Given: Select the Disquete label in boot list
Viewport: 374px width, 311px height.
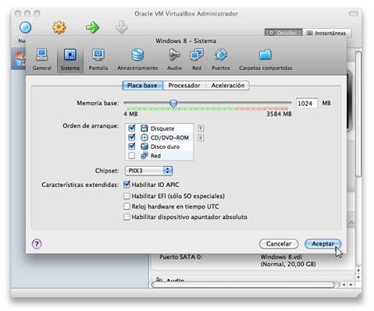Looking at the screenshot, I should [162, 129].
